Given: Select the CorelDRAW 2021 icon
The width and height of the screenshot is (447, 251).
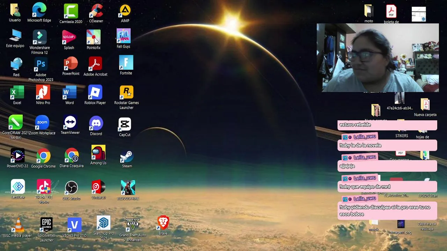Looking at the screenshot, I should (15, 122).
